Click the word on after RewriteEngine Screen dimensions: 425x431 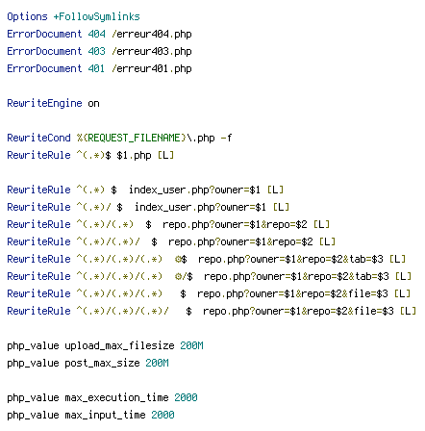click(93, 104)
